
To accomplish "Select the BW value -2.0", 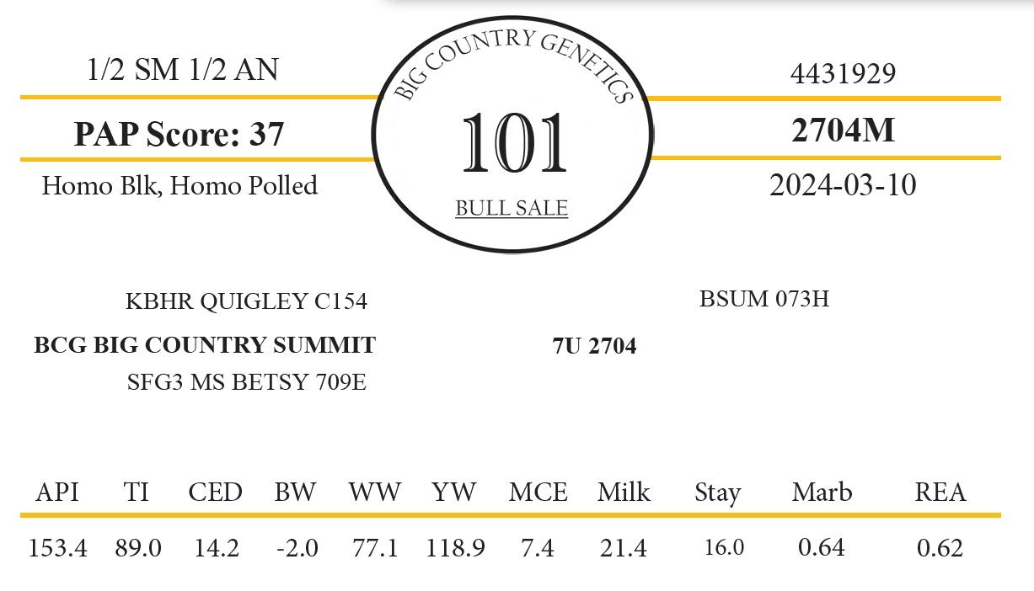I will [297, 548].
